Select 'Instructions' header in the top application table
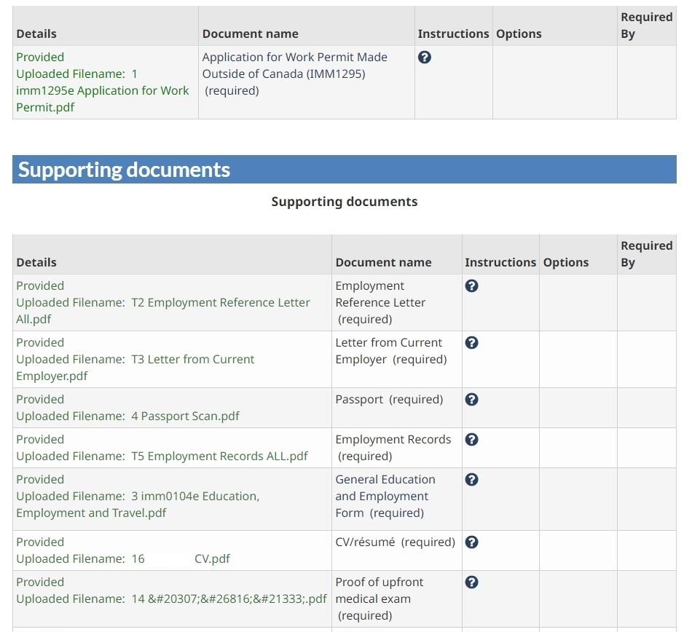Screen dimensions: 692x632 click(x=454, y=34)
